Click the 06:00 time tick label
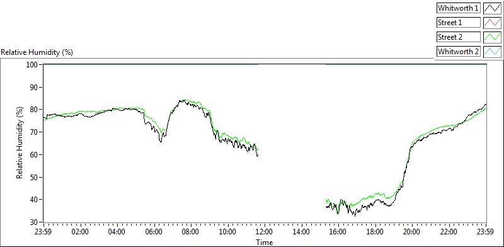The image size is (504, 247). [154, 232]
